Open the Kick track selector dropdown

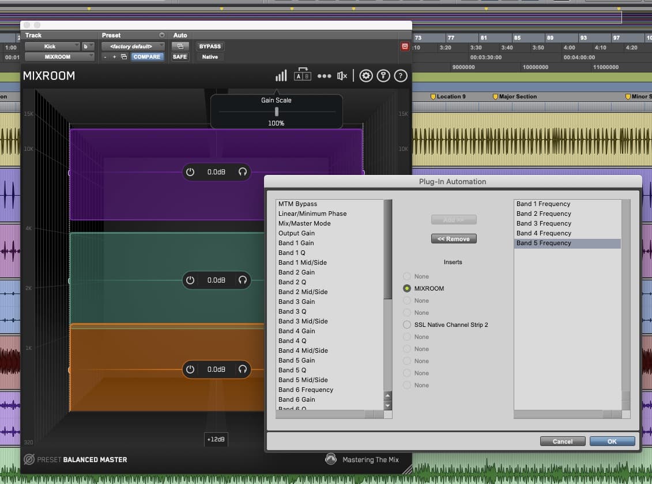pyautogui.click(x=52, y=46)
